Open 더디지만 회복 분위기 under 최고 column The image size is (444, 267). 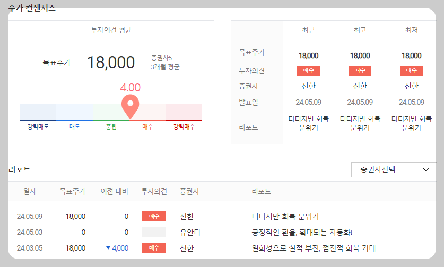coord(360,123)
